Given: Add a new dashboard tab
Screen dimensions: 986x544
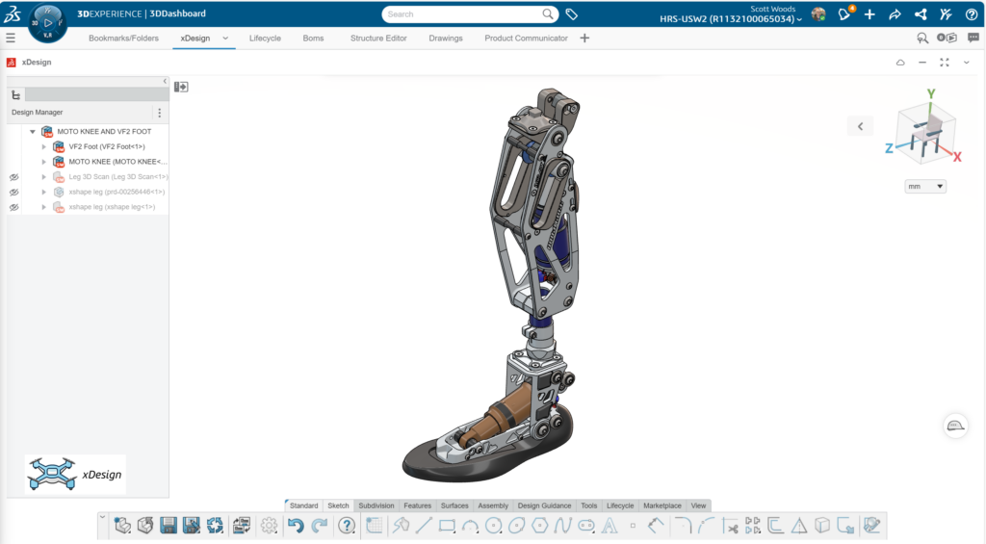Looking at the screenshot, I should [584, 39].
